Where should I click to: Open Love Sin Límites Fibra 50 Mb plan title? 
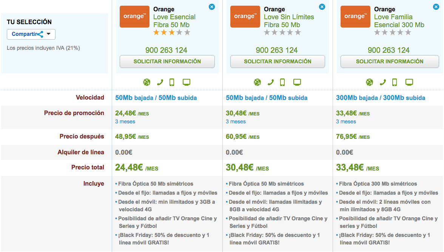click(x=289, y=21)
